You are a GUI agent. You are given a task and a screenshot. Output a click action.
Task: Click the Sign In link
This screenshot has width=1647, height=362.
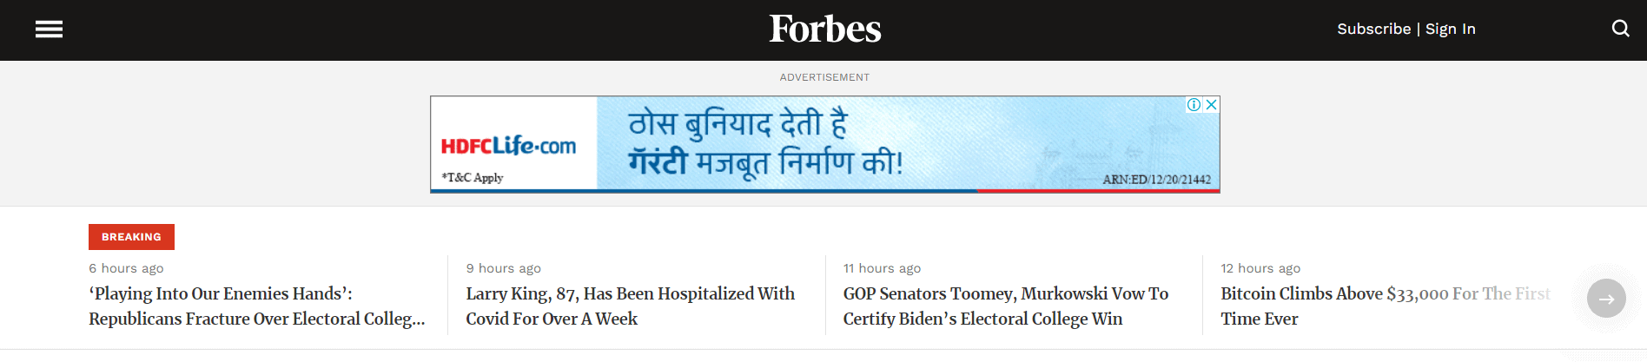1450,29
